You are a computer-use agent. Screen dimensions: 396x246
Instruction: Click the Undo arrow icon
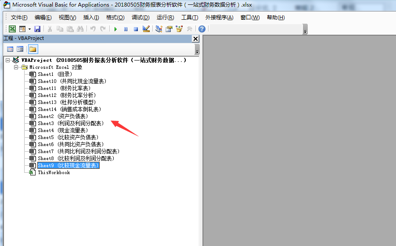click(93, 29)
